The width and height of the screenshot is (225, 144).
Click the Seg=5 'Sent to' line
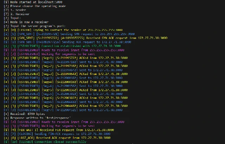(63, 94)
